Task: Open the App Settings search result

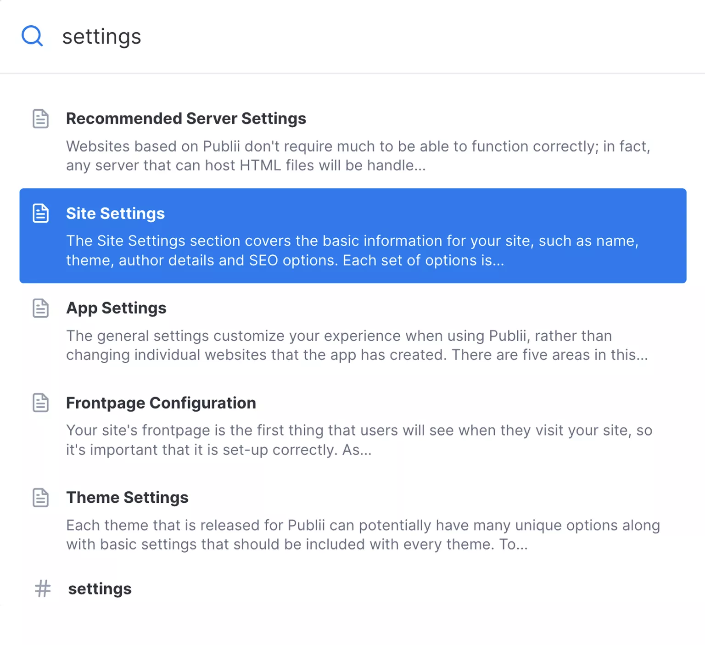Action: (x=116, y=308)
